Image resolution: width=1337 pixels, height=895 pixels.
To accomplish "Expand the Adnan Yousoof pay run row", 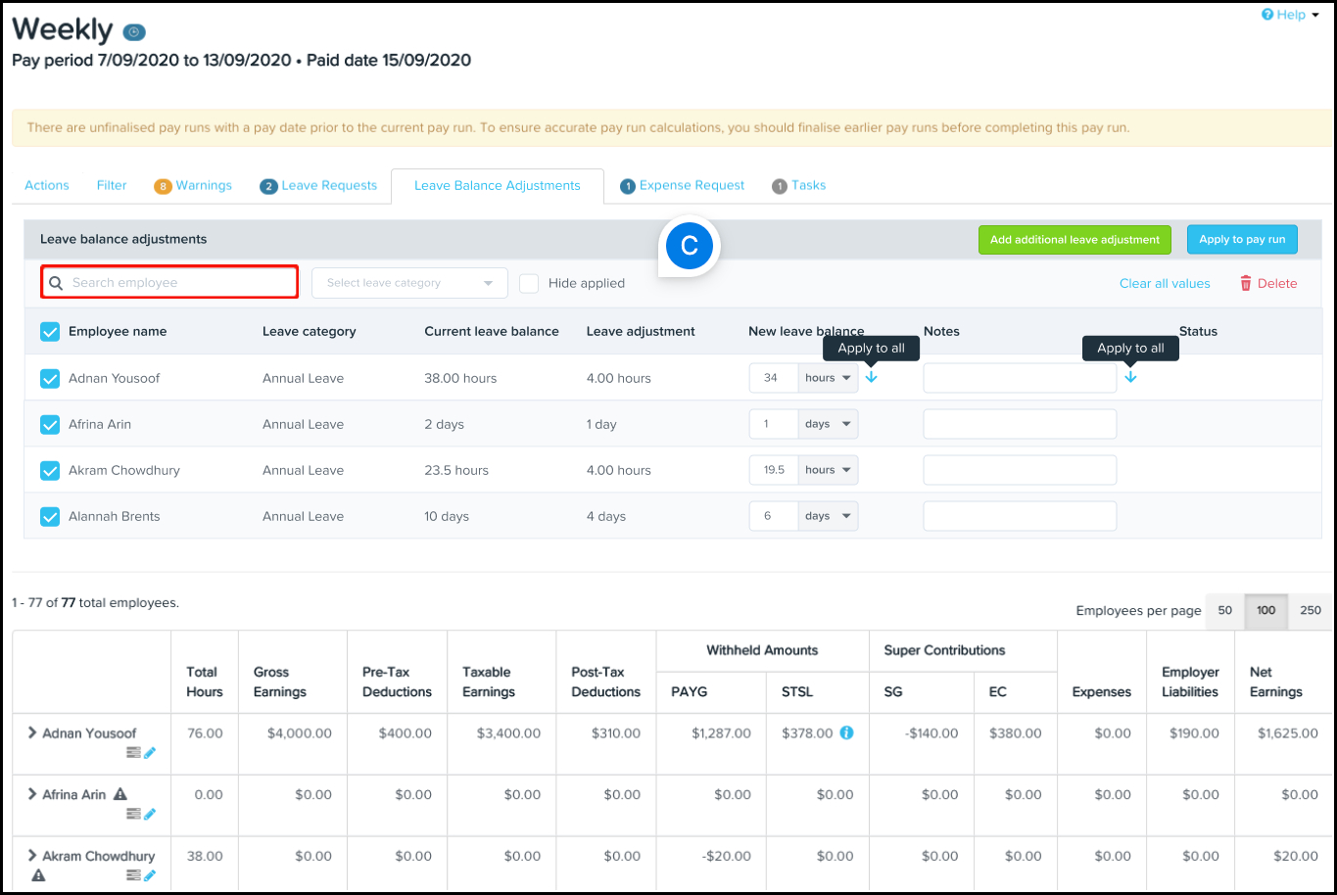I will coord(32,732).
